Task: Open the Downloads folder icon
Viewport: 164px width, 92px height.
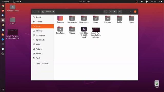Action: 84,18
